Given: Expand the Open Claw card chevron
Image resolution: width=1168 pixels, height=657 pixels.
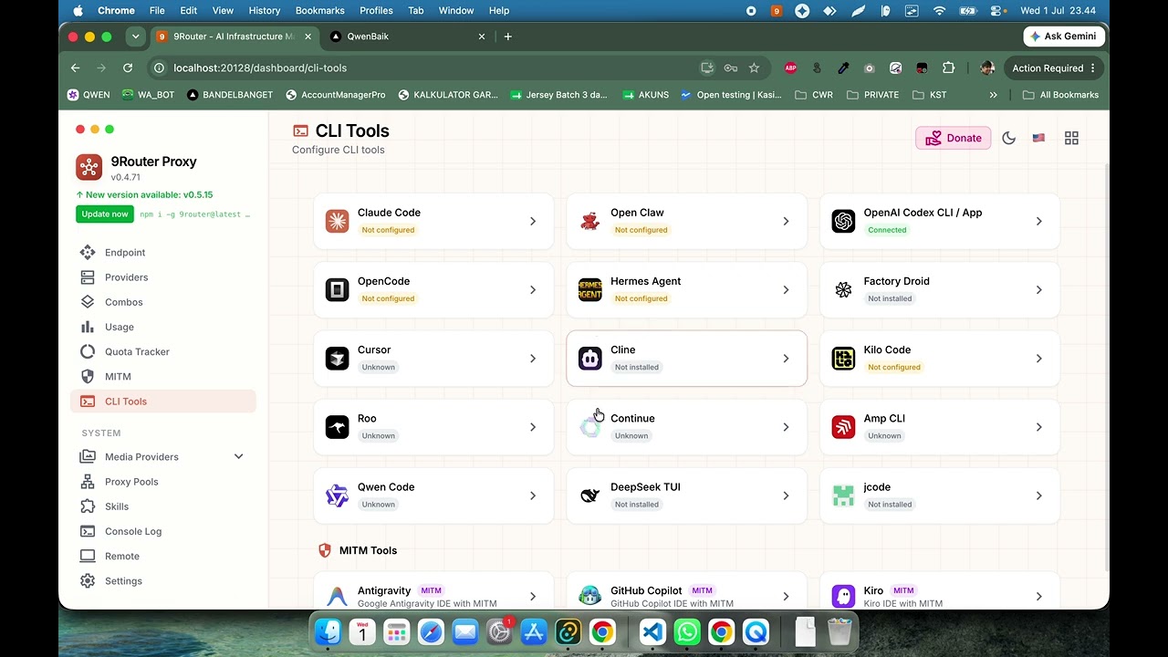Looking at the screenshot, I should click(x=786, y=221).
